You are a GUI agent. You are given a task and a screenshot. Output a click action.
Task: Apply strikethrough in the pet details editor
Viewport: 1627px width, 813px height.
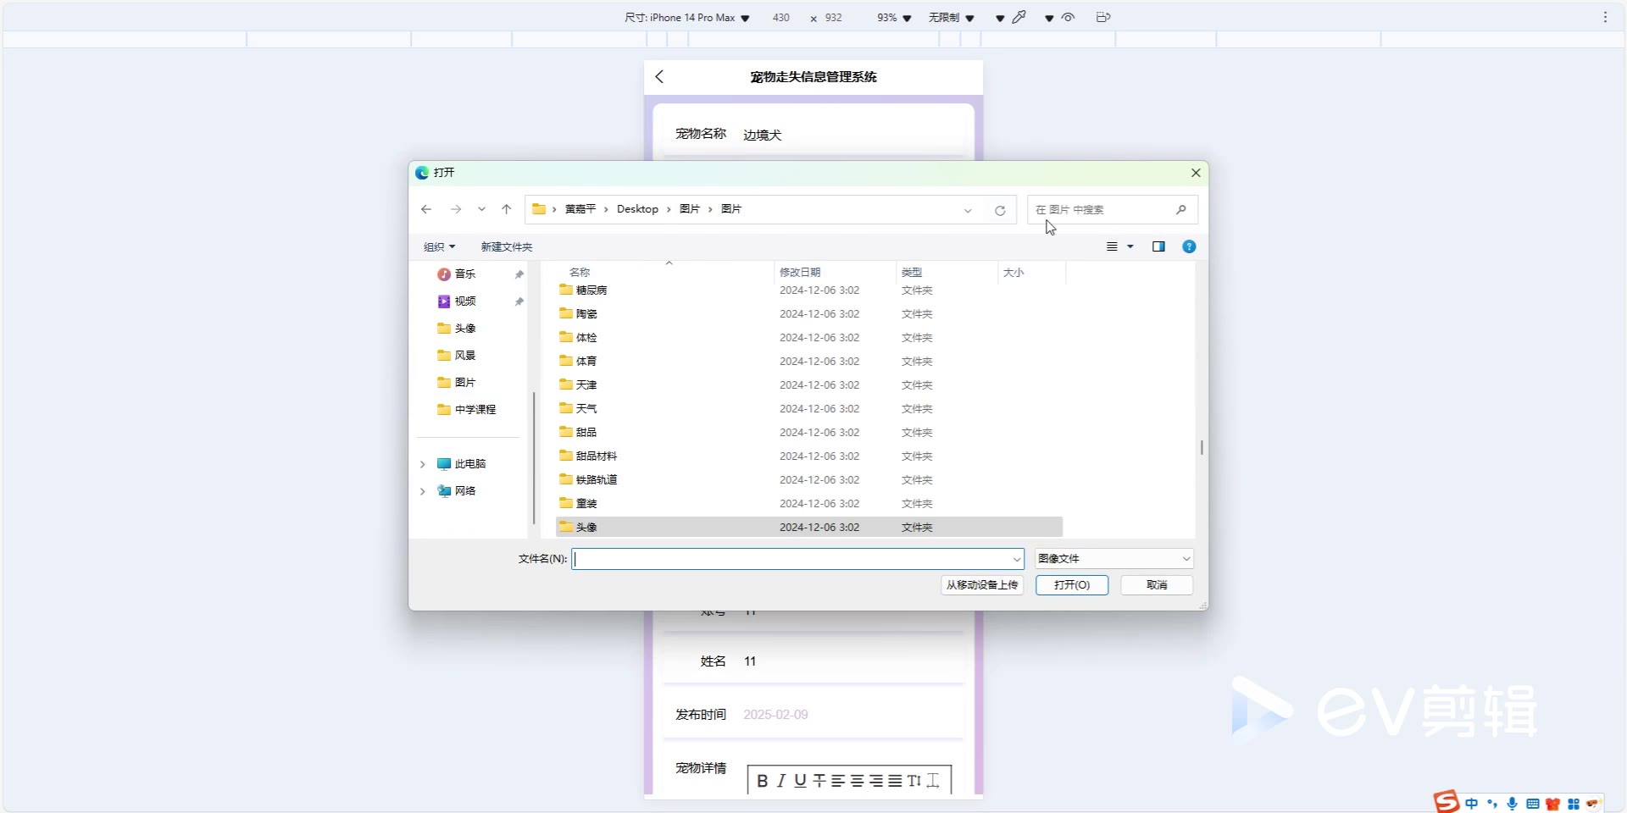(819, 781)
